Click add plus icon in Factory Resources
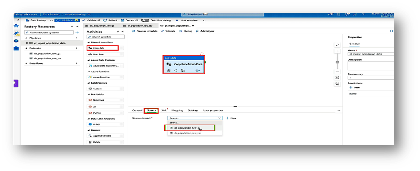This screenshot has width=420, height=171. point(77,32)
